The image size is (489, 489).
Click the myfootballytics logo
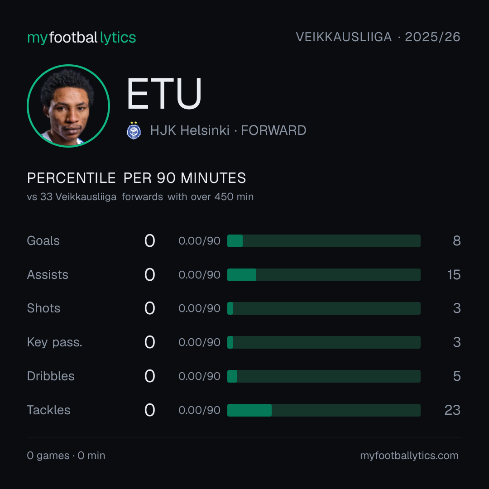(81, 38)
